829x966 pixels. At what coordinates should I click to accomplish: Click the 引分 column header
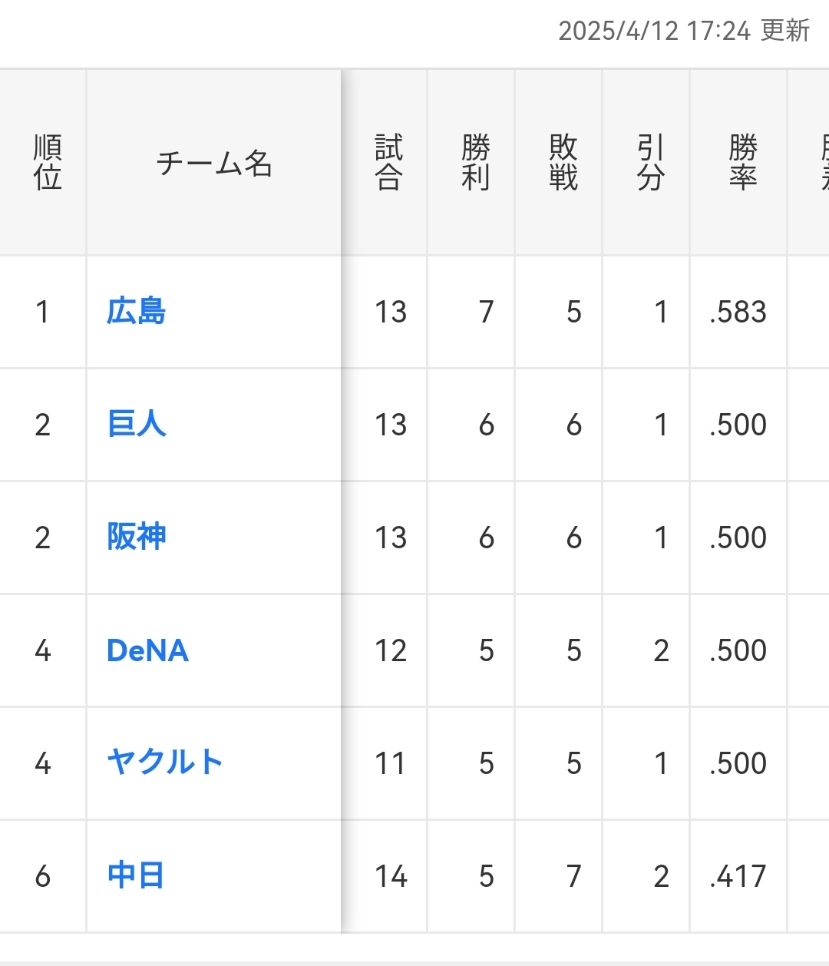tap(650, 163)
